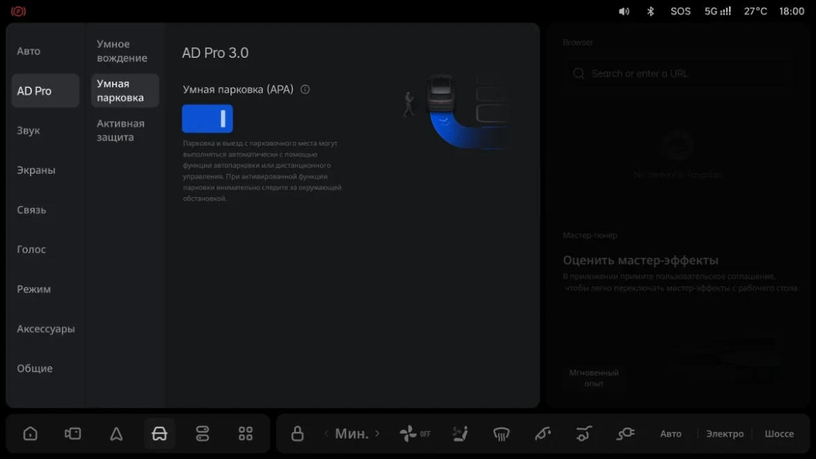Open the Аксессуары settings
The image size is (816, 459).
[x=46, y=329]
